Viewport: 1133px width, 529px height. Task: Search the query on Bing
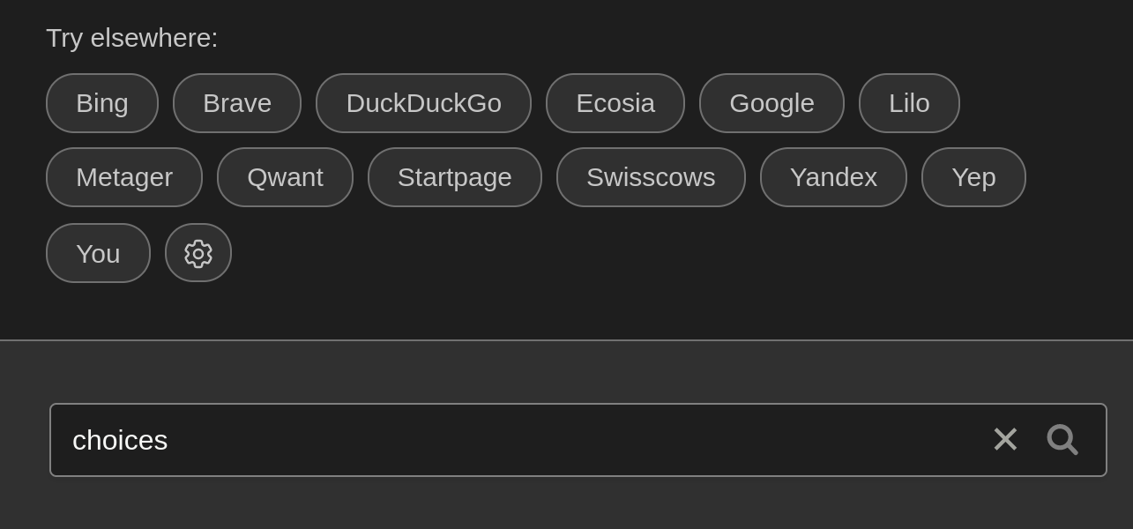click(101, 102)
